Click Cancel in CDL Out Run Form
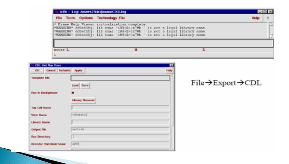The image size is (289, 164). coord(51,71)
